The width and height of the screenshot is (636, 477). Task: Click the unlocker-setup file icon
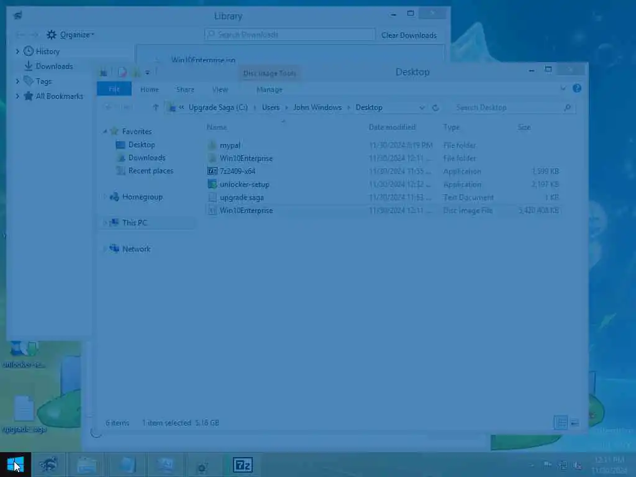point(212,184)
